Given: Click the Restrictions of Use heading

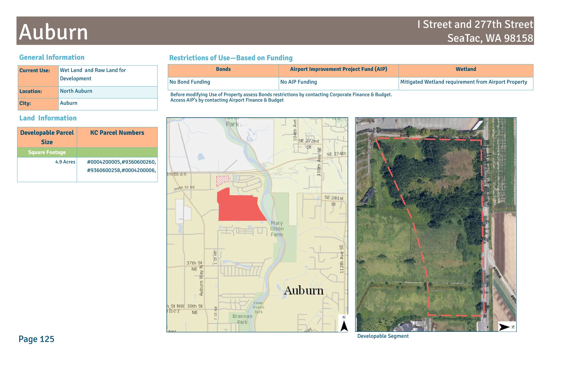Looking at the screenshot, I should point(231,58).
